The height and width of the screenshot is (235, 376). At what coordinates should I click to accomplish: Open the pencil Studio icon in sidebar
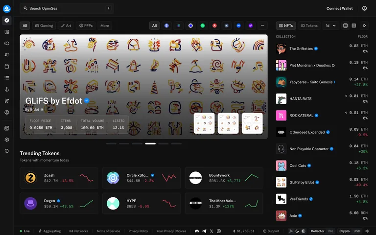[7, 101]
